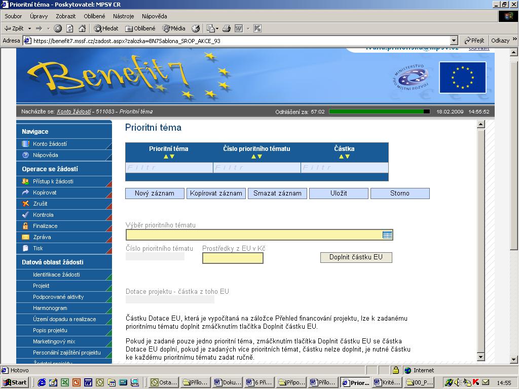Sort Částka column ascending arrow
519x389 pixels.
point(341,157)
